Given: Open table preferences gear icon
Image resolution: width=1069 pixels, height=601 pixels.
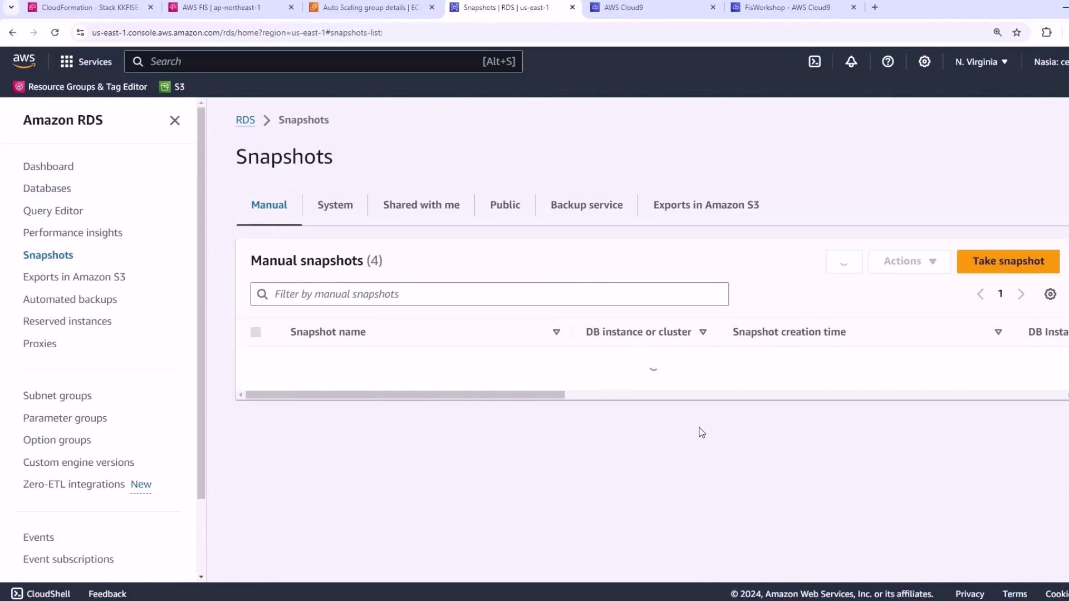Looking at the screenshot, I should pyautogui.click(x=1050, y=294).
